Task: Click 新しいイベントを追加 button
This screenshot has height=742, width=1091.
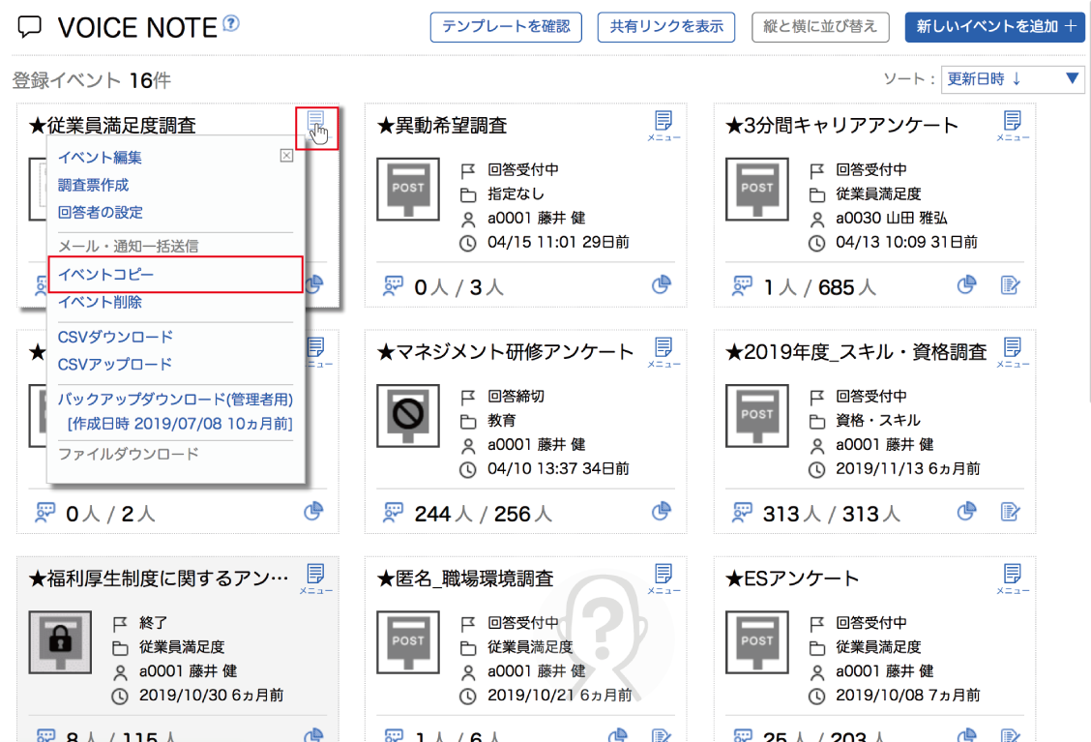Action: (x=994, y=27)
